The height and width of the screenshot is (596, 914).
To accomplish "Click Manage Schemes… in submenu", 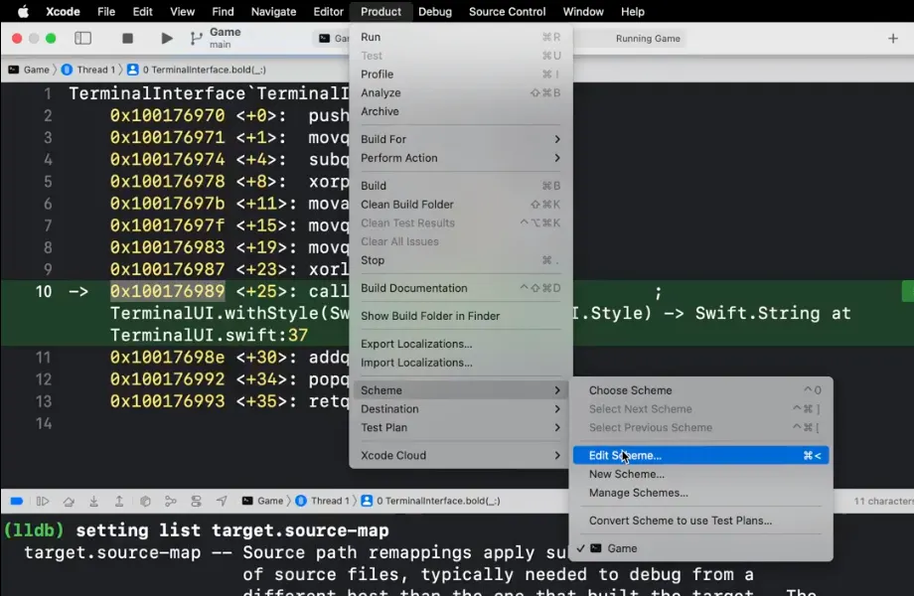I will 700,493.
